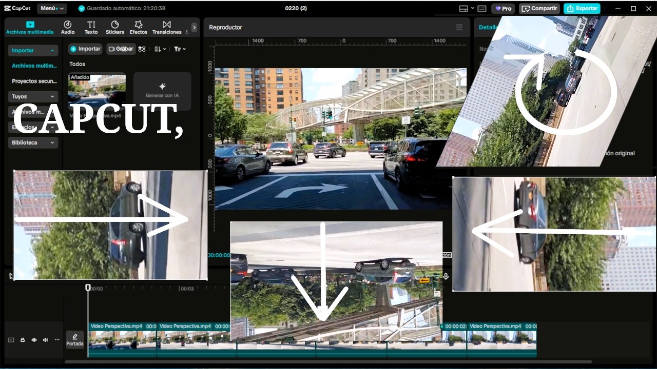
Task: Click the Reproductor panel title
Action: coord(225,27)
